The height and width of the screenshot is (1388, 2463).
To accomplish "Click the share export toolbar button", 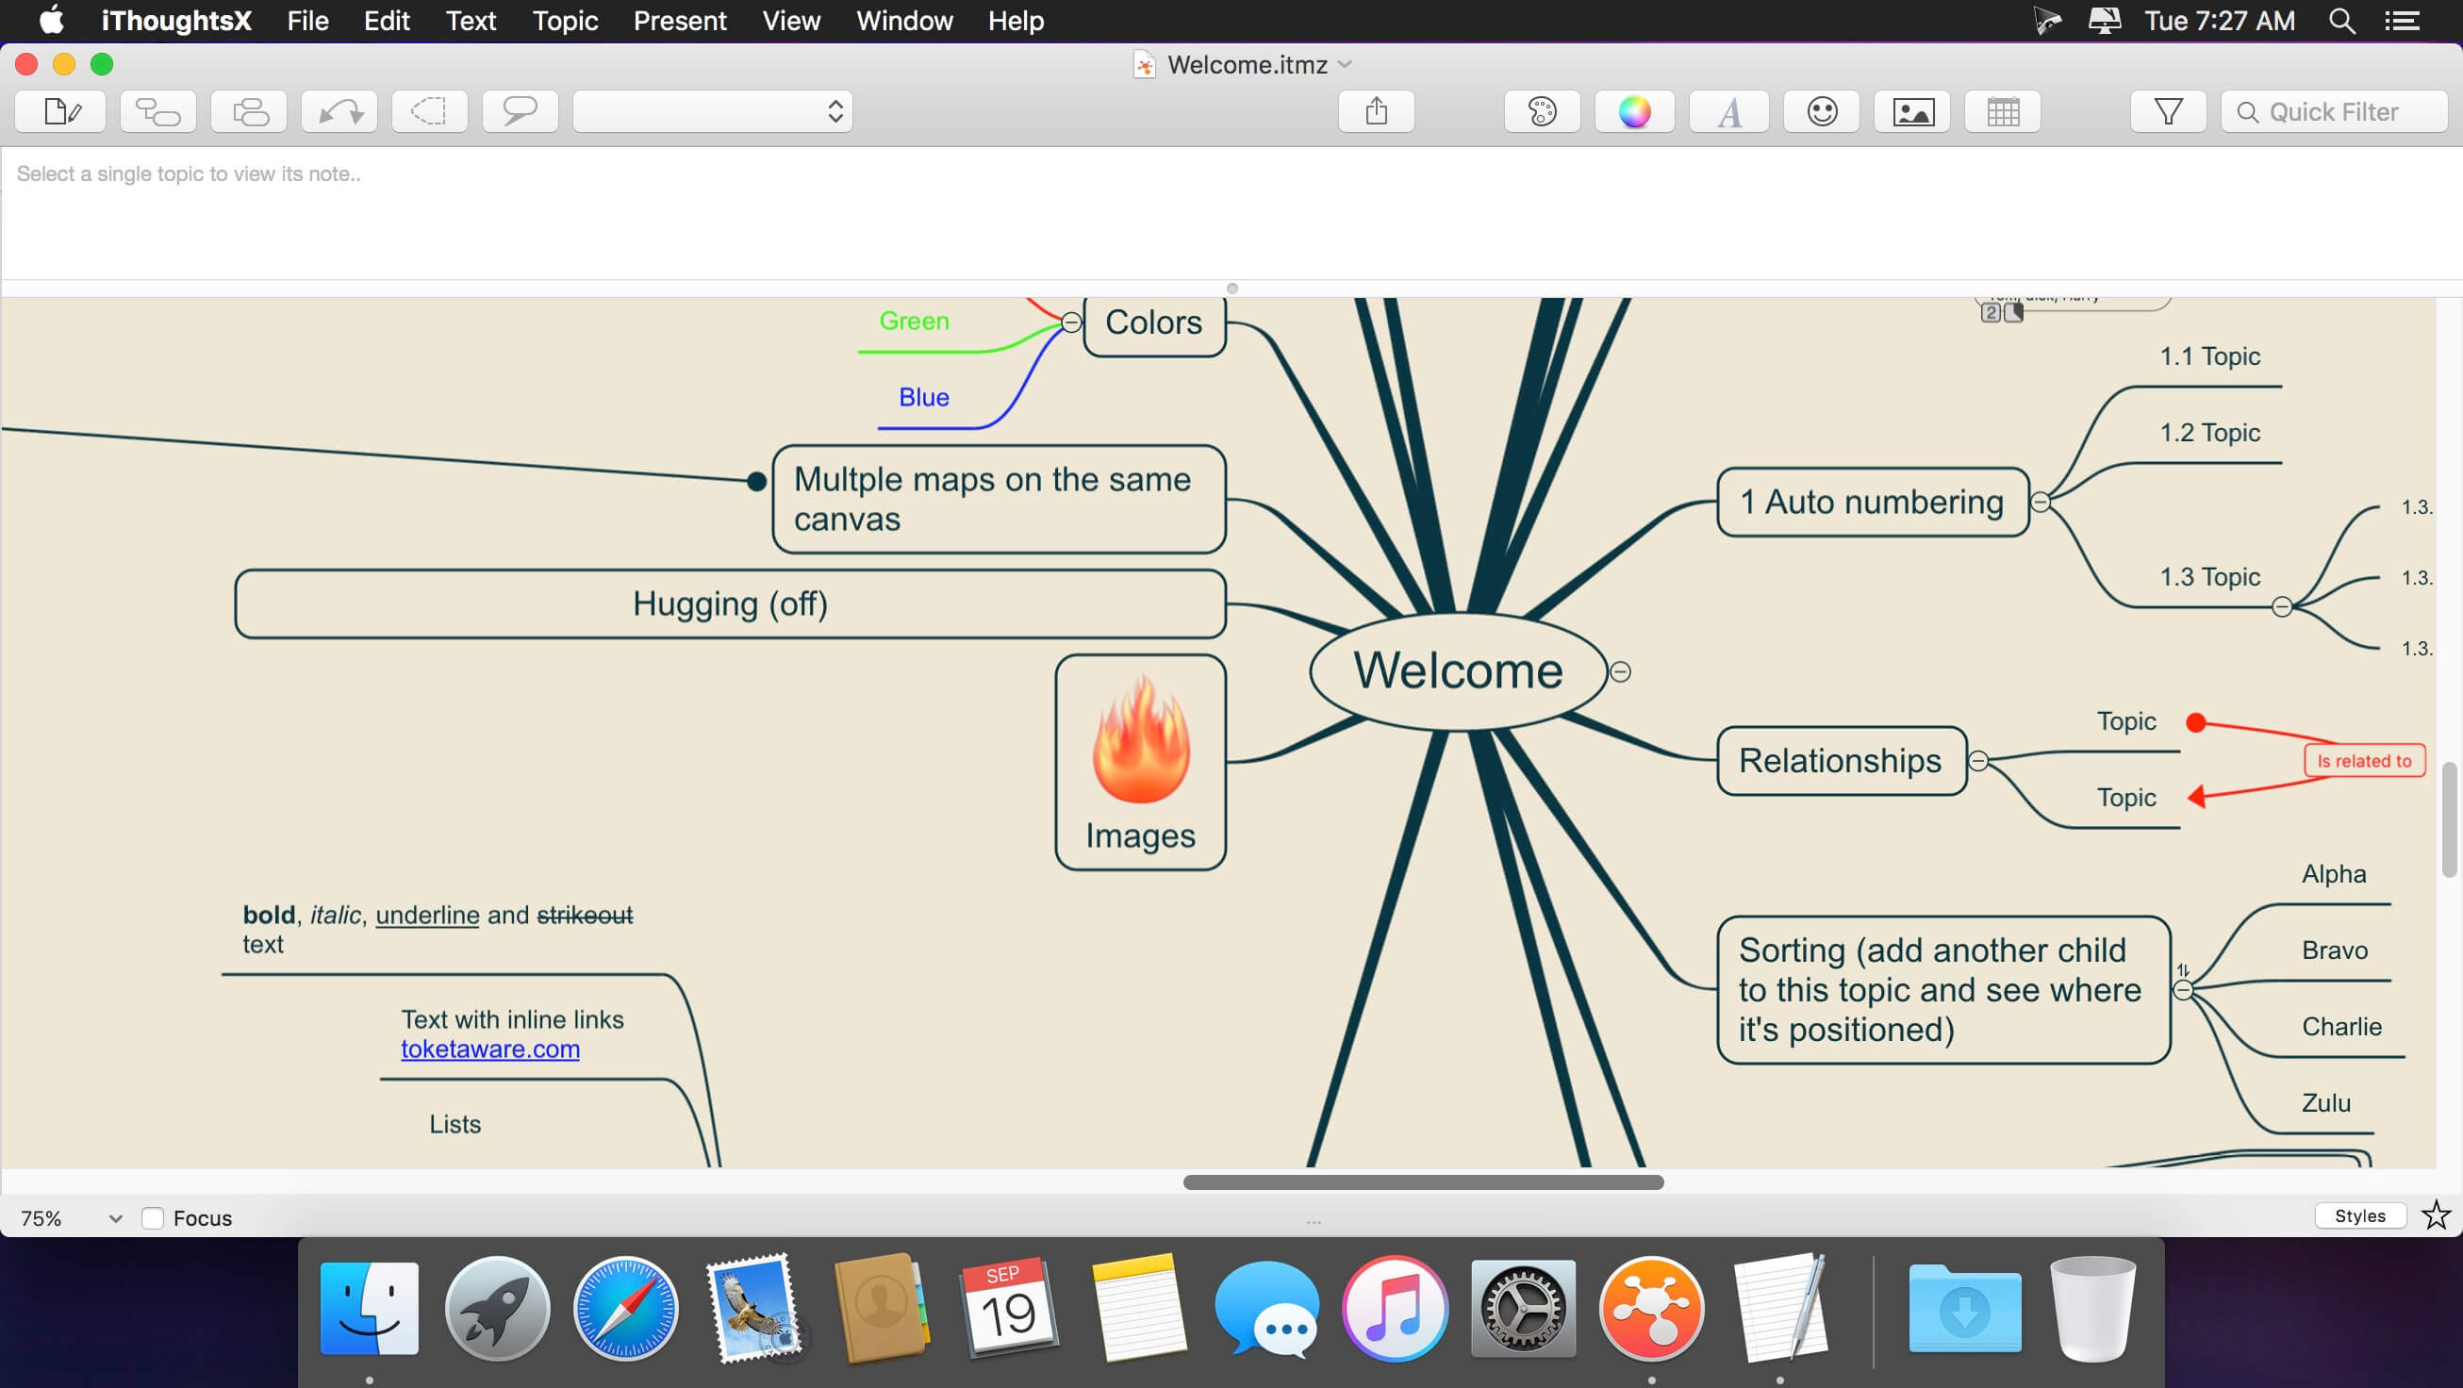I will point(1376,112).
